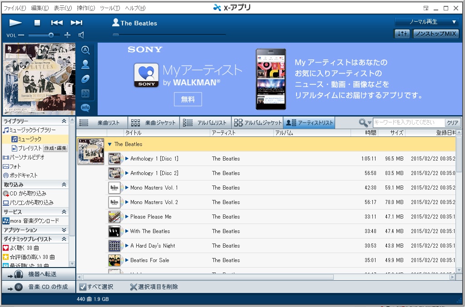Viewport: 465px width, 307px height.
Task: Open the 編集(E) menu
Action: [x=40, y=8]
